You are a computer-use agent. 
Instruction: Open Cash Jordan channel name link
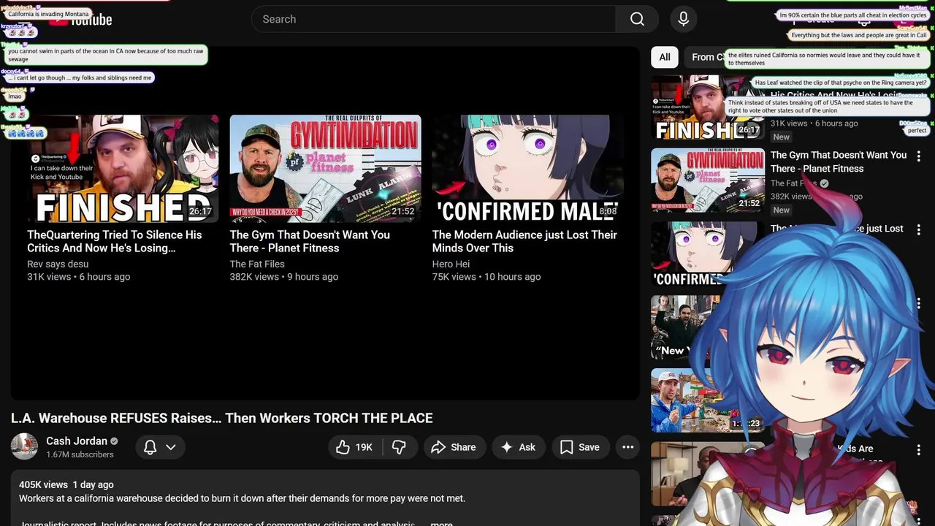point(77,441)
